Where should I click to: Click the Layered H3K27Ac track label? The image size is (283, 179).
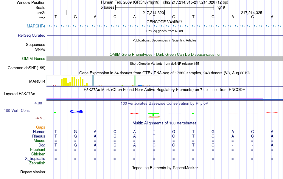click(x=19, y=94)
